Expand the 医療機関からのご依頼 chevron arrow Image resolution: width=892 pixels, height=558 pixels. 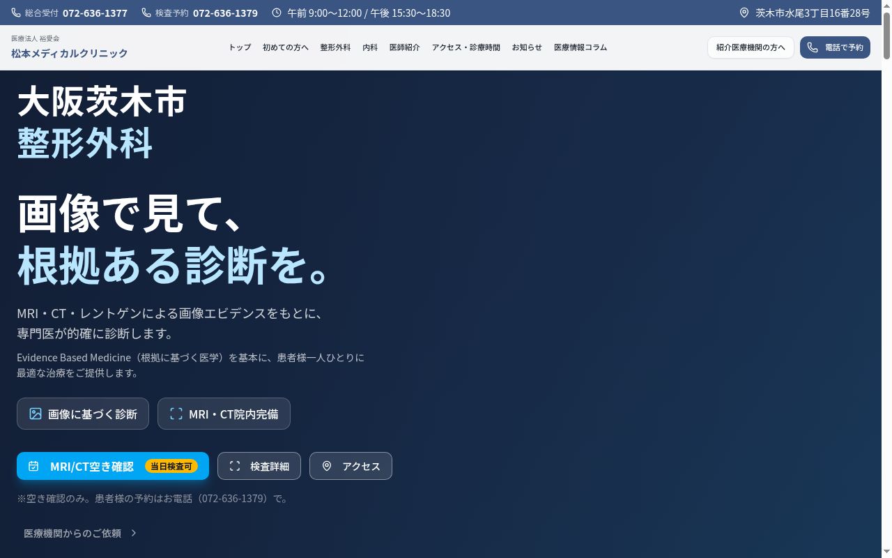click(134, 533)
